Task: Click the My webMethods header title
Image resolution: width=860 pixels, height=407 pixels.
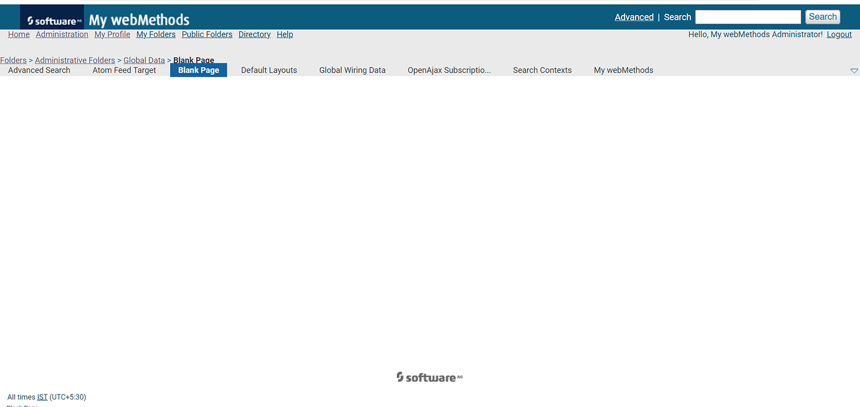Action: click(x=139, y=20)
